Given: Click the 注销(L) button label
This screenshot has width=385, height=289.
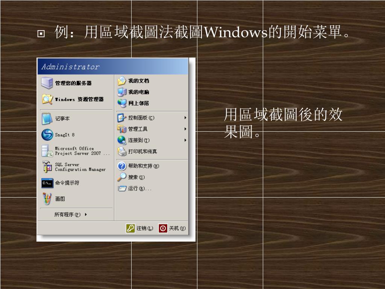Looking at the screenshot, I should 145,228.
